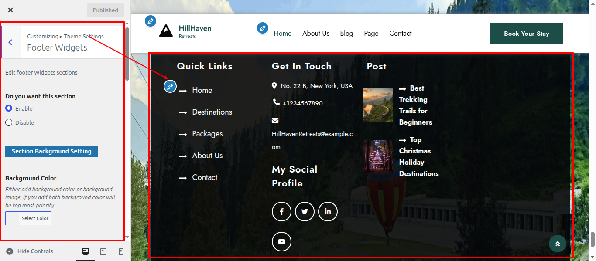Open Best Trekking Trails for Beginners post
Viewport: 596px width, 261px height.
pyautogui.click(x=415, y=105)
